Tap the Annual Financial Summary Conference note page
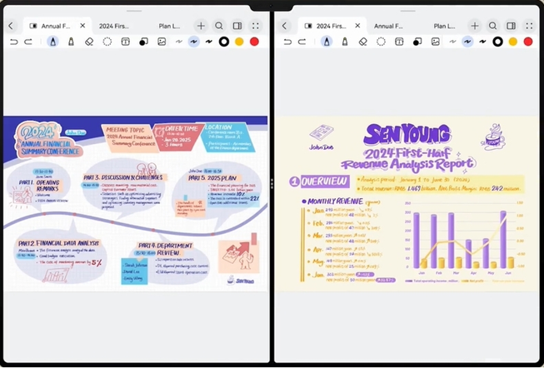 pyautogui.click(x=135, y=204)
